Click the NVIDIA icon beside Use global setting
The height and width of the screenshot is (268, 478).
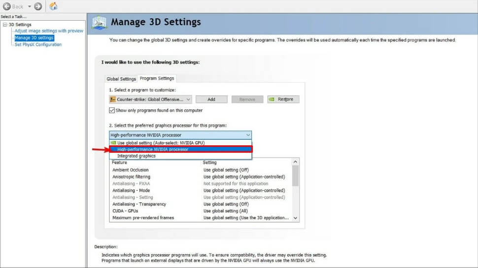113,143
